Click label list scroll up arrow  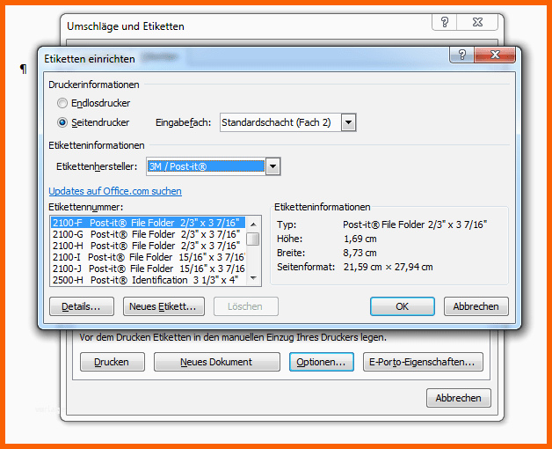click(253, 224)
